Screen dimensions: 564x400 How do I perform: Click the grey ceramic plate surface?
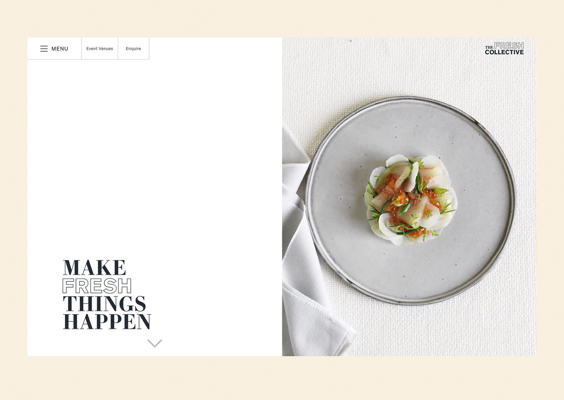[410, 274]
